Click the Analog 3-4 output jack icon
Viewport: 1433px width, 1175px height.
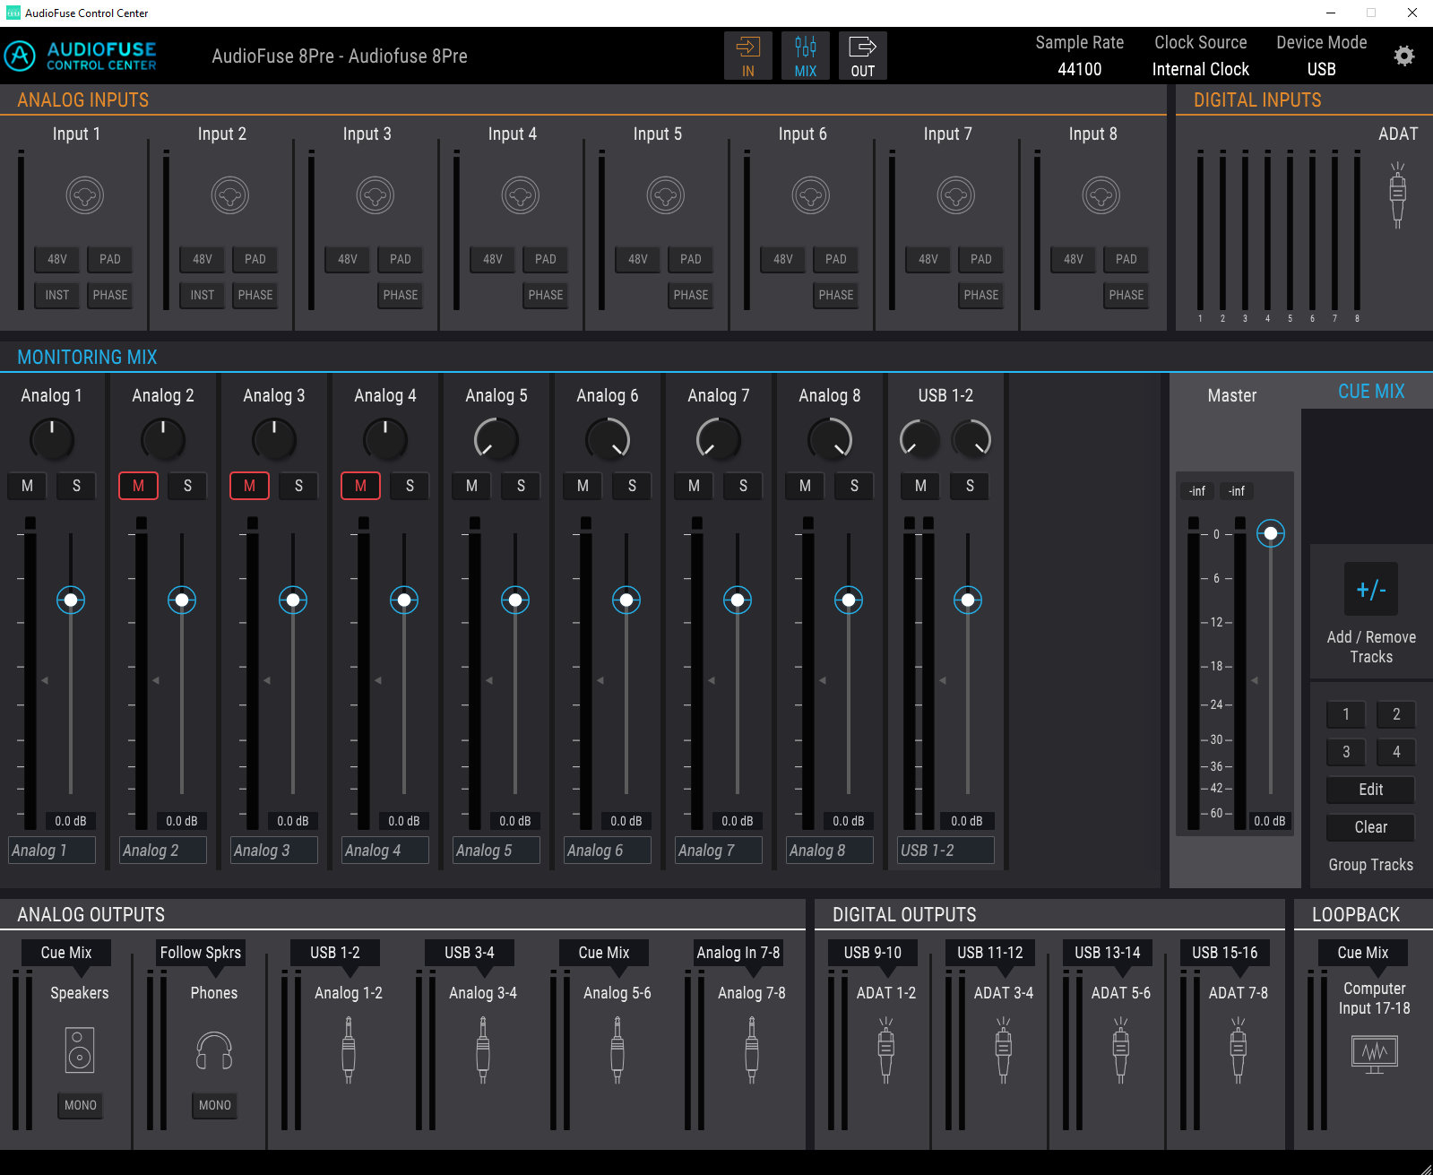483,1050
